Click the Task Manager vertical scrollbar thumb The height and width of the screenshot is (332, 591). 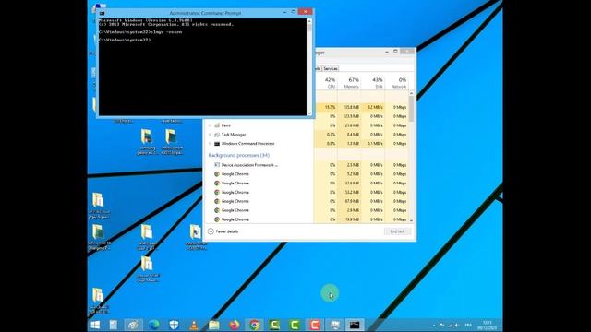[x=411, y=109]
